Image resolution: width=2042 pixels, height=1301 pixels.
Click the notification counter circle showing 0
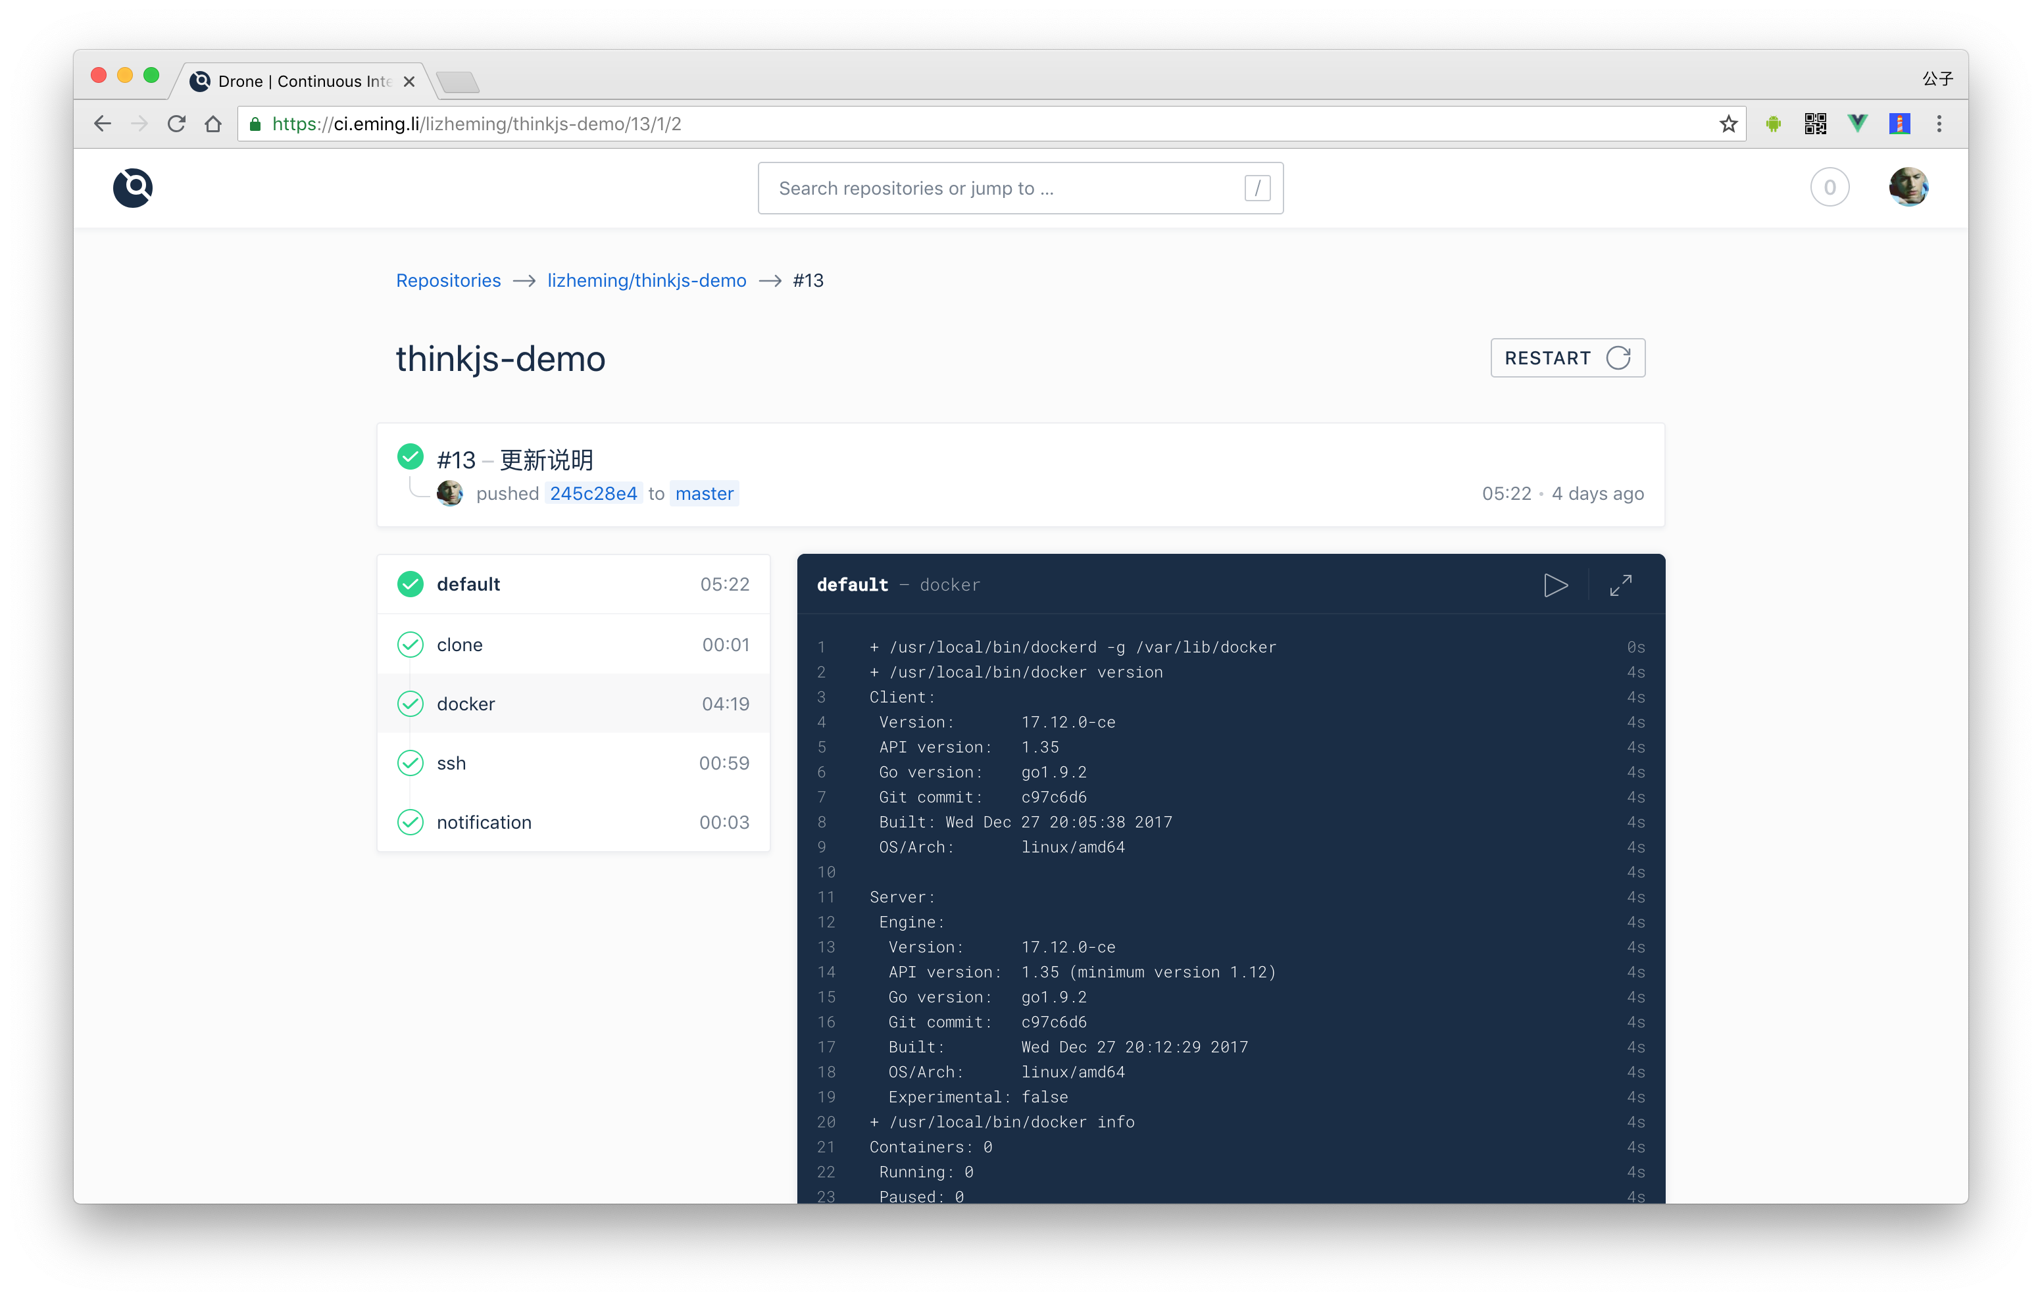click(x=1829, y=187)
